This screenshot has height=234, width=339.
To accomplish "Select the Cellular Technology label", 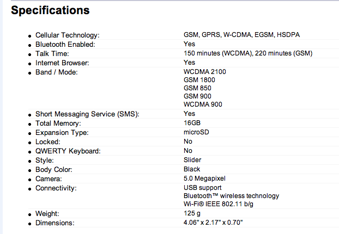I will tap(68, 35).
